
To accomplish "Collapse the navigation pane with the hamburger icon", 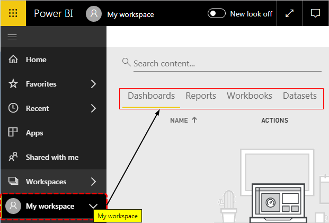I will 12,37.
